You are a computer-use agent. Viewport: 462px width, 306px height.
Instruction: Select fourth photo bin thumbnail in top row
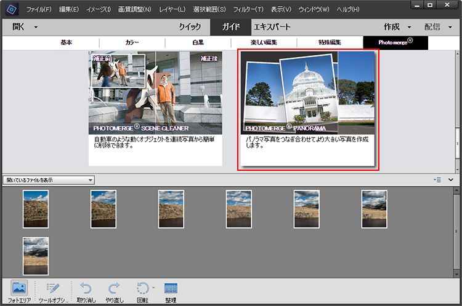pos(239,209)
